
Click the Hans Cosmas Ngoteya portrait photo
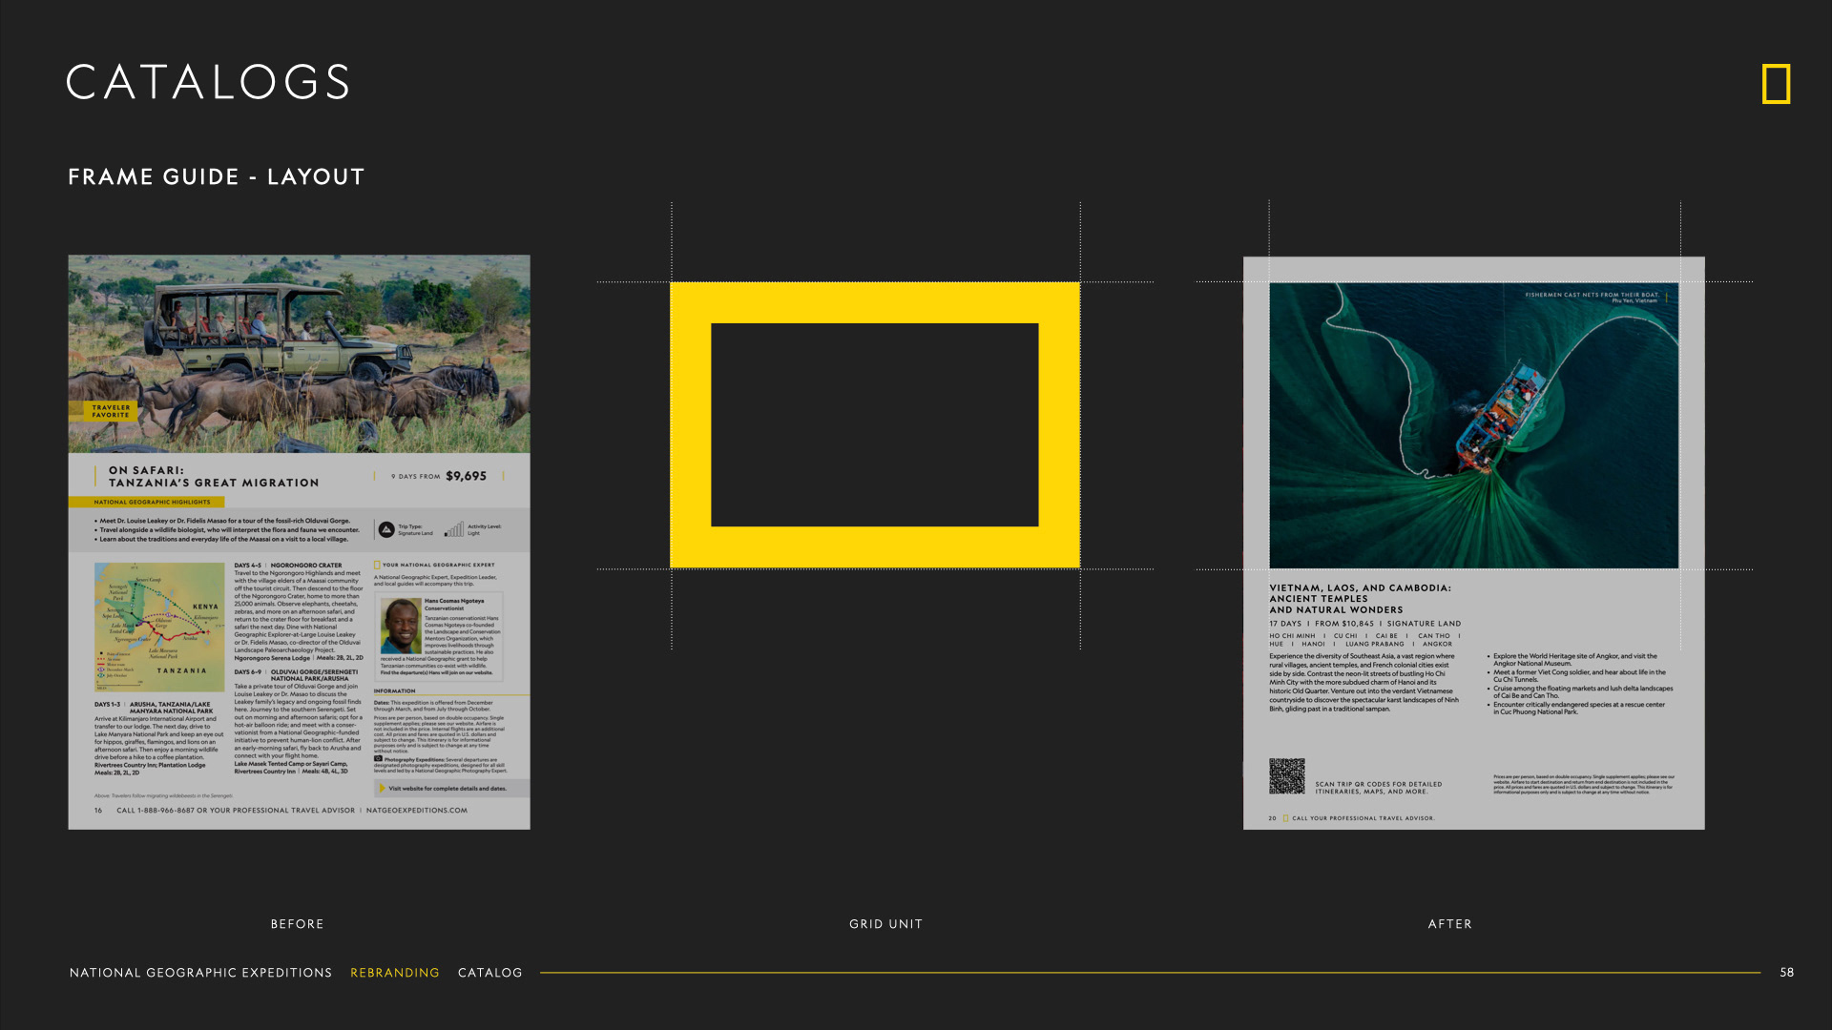pyautogui.click(x=400, y=627)
